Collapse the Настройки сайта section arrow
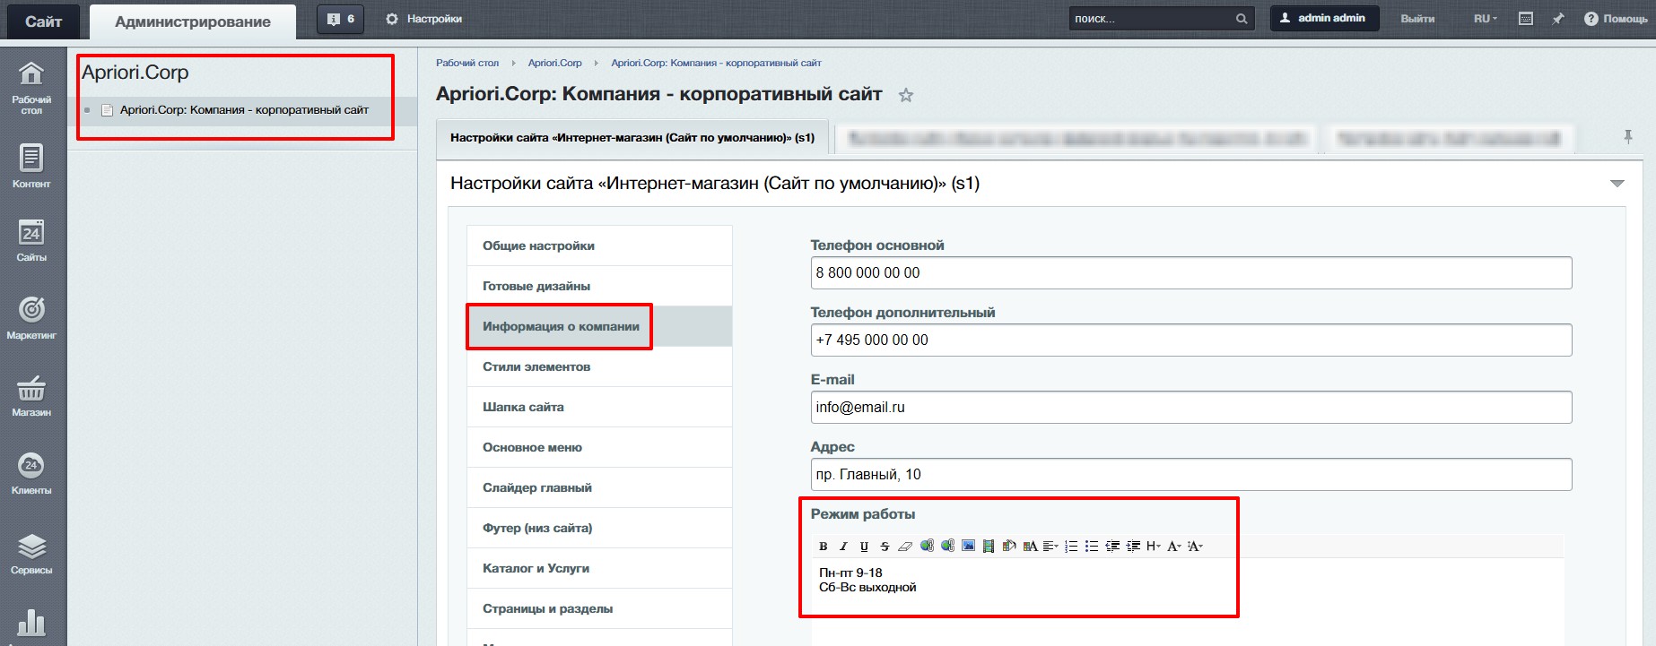The image size is (1656, 646). pyautogui.click(x=1617, y=184)
